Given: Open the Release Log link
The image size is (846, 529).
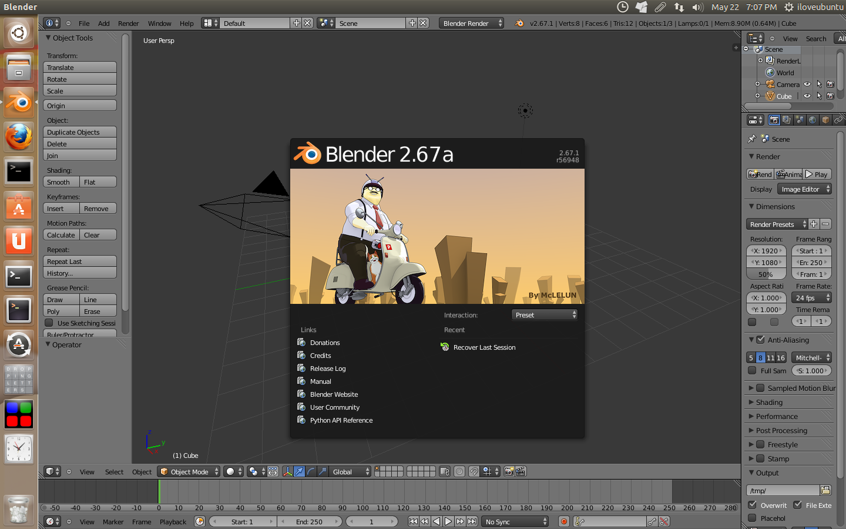Looking at the screenshot, I should 328,369.
